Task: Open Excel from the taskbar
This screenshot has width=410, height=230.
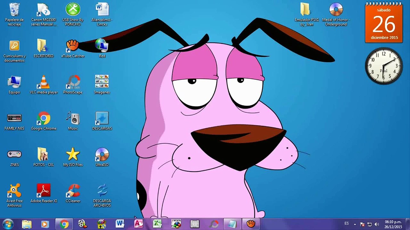Action: (157, 224)
